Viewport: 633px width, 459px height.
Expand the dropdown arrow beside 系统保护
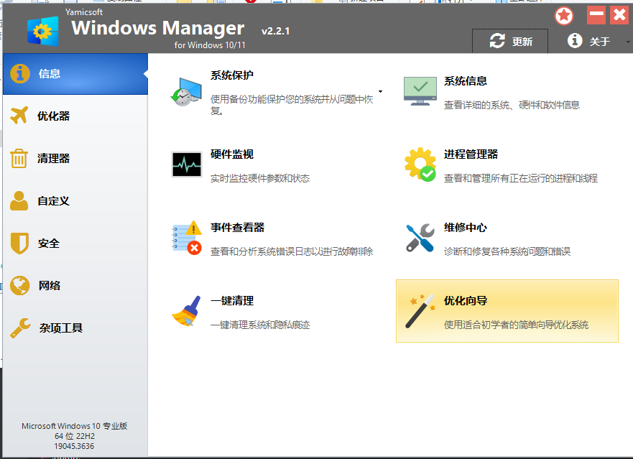[x=380, y=92]
